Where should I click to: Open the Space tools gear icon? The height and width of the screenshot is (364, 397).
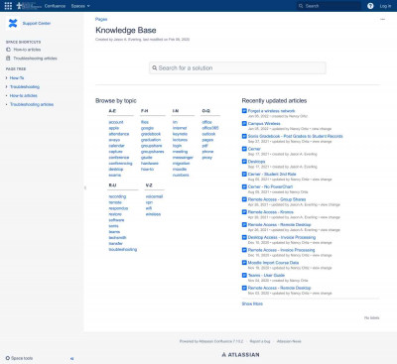[x=8, y=358]
